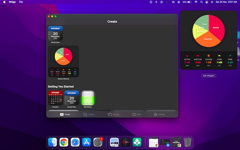Image resolution: width=240 pixels, height=150 pixels.
Task: Open the App Store from the Dock
Action: point(87,142)
